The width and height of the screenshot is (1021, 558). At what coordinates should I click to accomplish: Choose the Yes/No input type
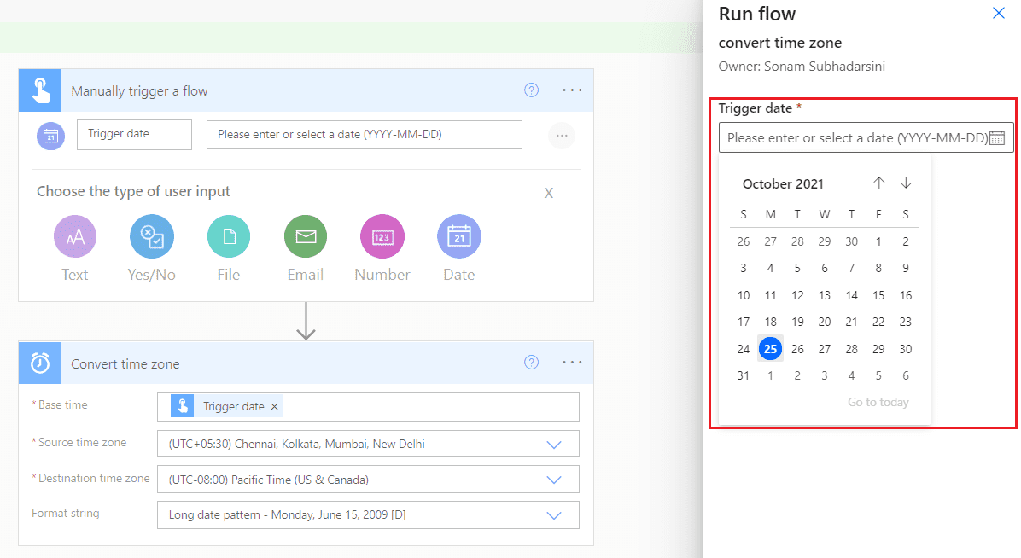[151, 236]
